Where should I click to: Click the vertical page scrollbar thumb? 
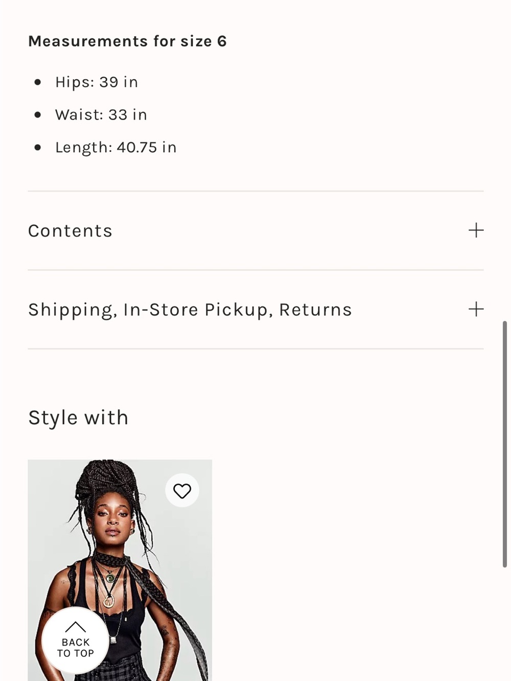click(x=505, y=444)
